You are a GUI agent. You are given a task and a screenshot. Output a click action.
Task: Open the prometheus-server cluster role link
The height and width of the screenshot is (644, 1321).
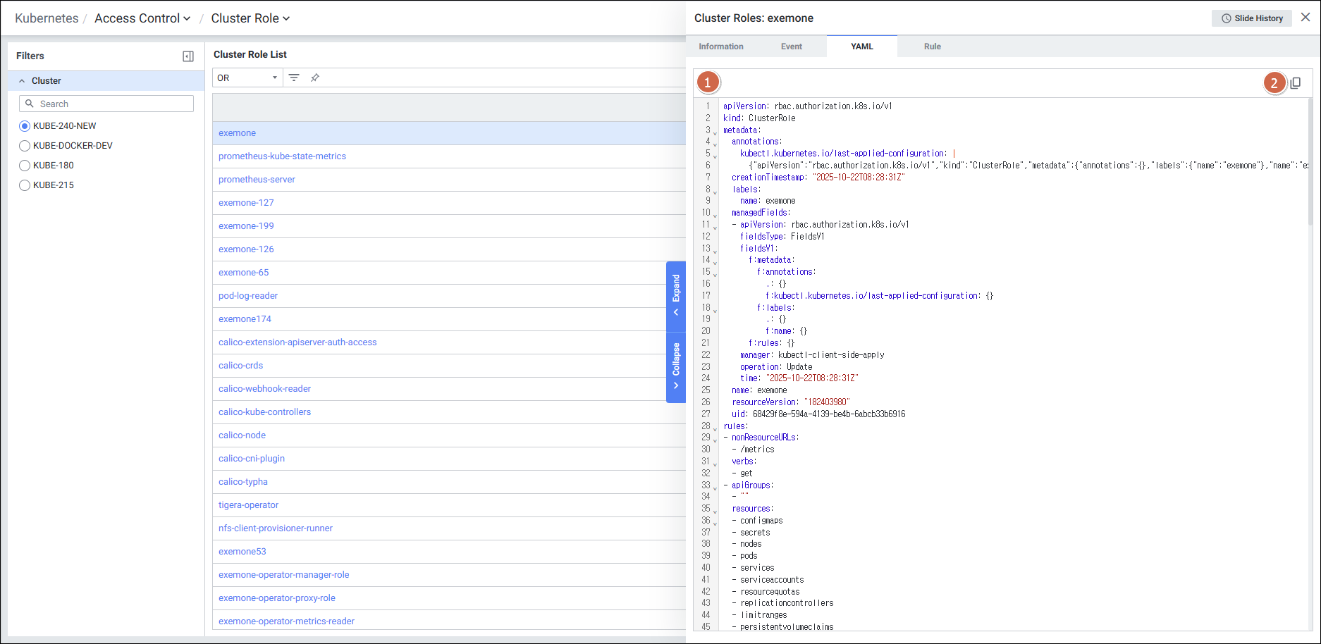257,180
